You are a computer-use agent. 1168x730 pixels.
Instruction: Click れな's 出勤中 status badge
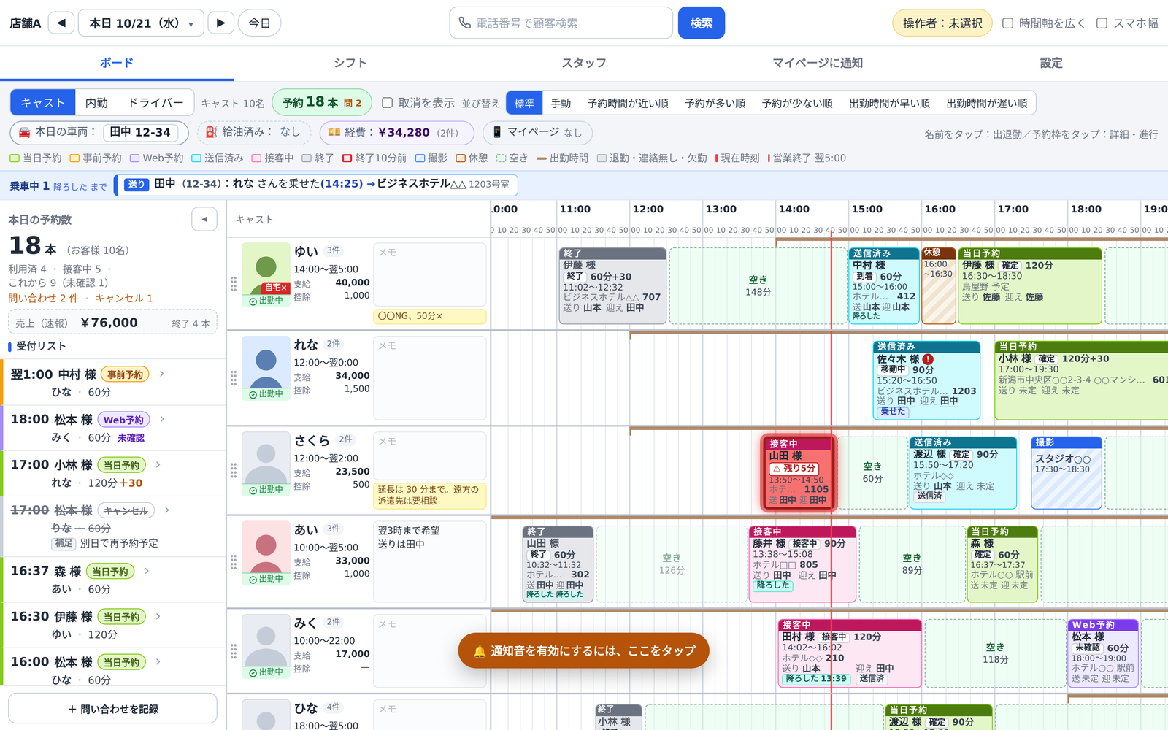tap(266, 394)
